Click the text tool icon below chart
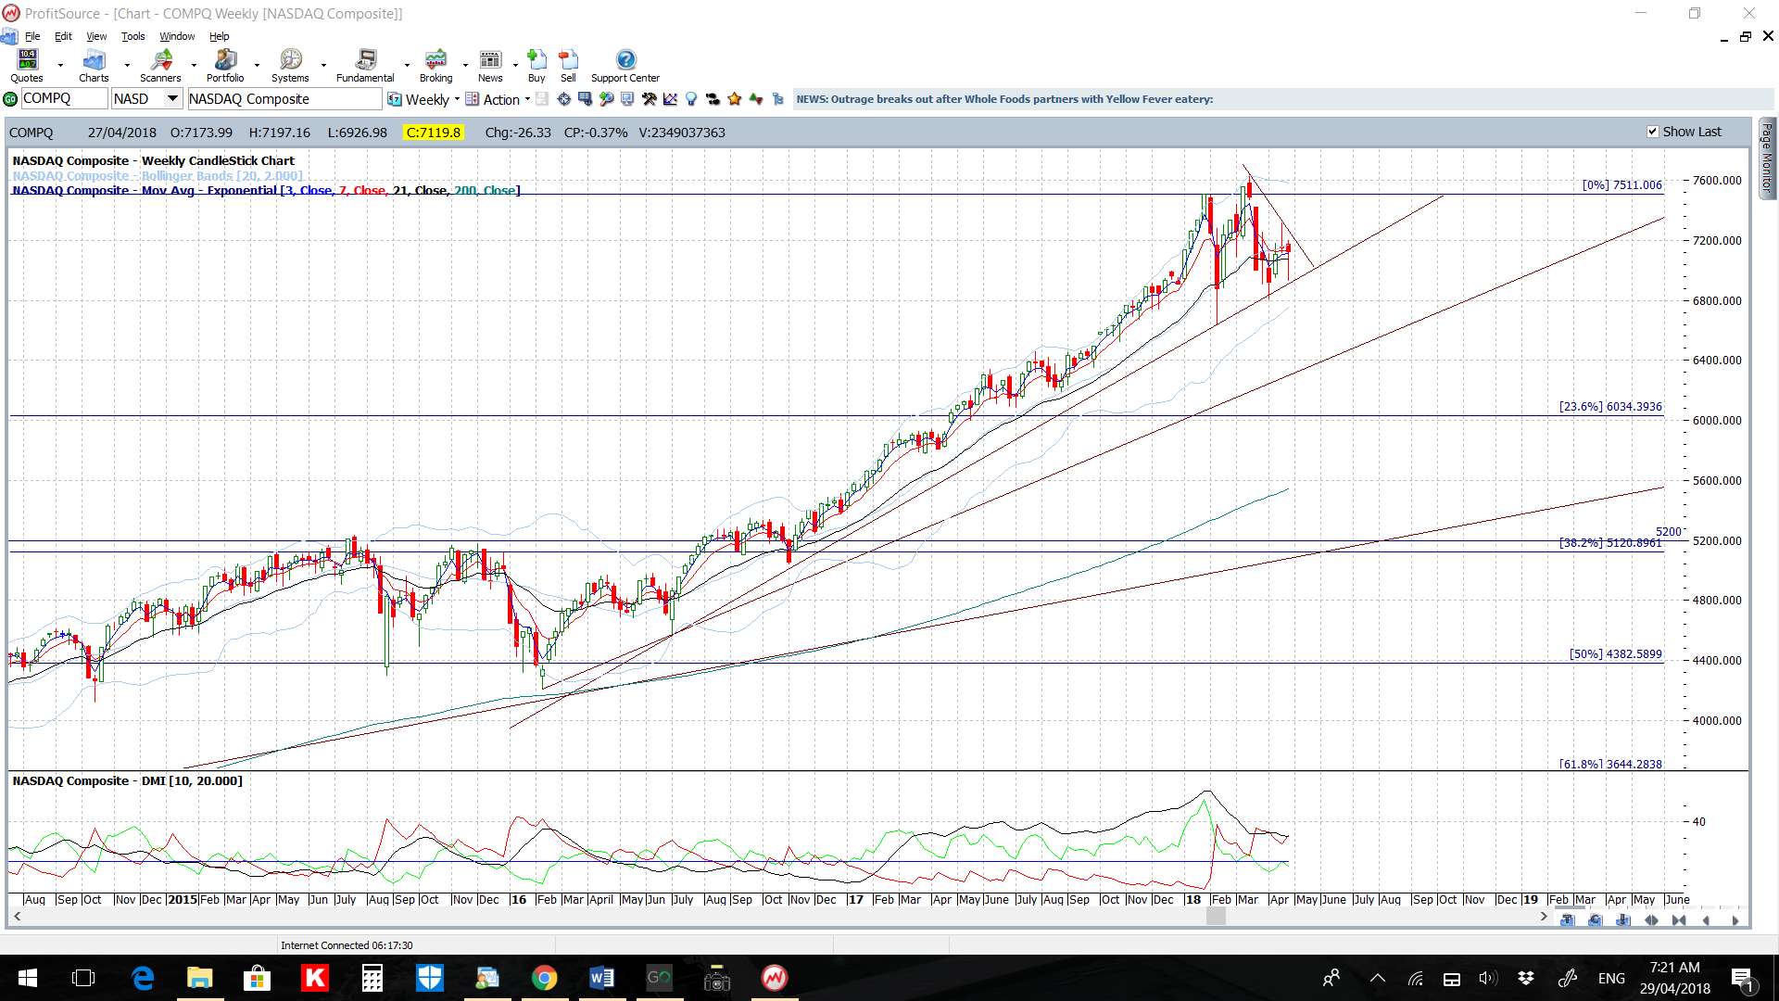Viewport: 1779px width, 1001px height. click(1568, 920)
